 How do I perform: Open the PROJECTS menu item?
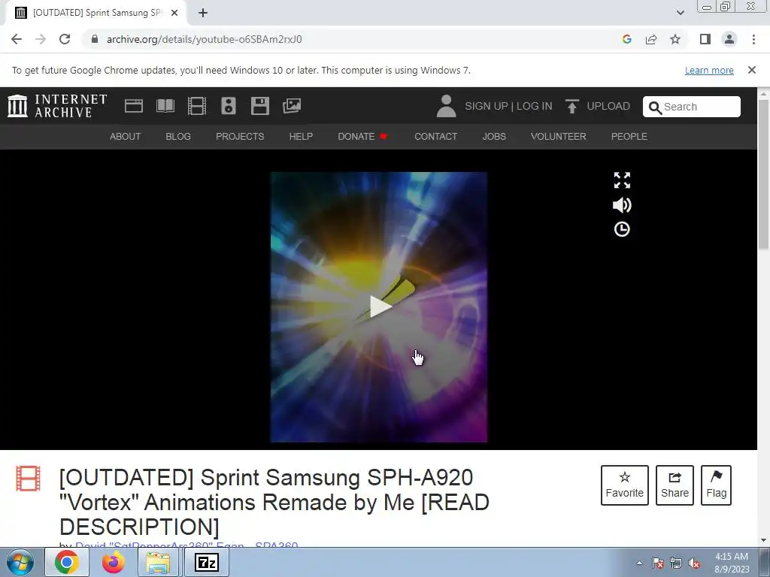point(240,137)
